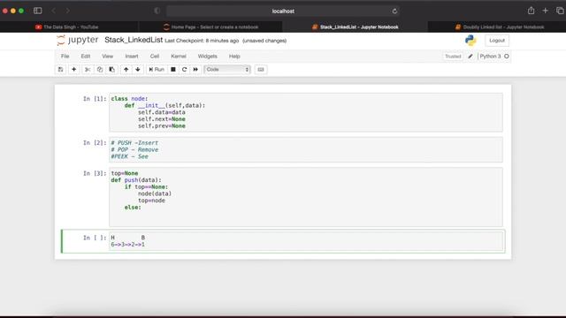The height and width of the screenshot is (318, 566).
Task: Save notebook with the save and checkpoint icon
Action: coord(60,69)
